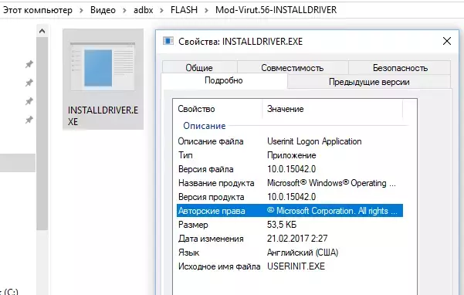Click the properties dialog title bar icon
This screenshot has height=295, width=464.
168,41
